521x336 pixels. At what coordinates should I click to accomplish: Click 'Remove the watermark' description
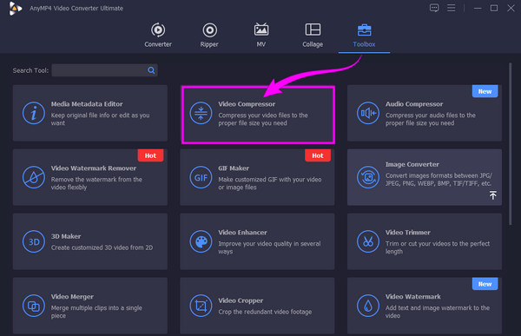pos(96,183)
